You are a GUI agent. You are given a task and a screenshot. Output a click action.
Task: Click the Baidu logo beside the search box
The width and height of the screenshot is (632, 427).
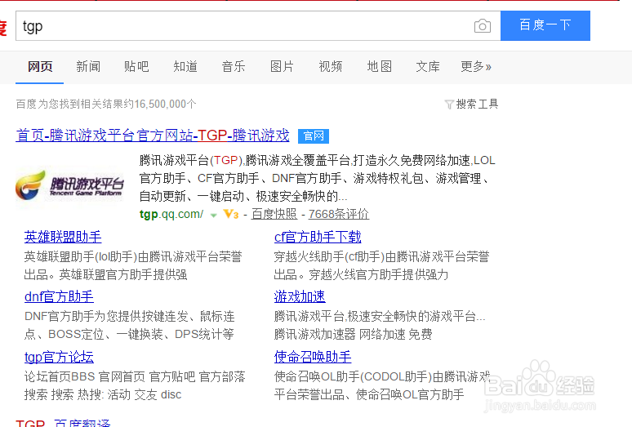[3, 27]
